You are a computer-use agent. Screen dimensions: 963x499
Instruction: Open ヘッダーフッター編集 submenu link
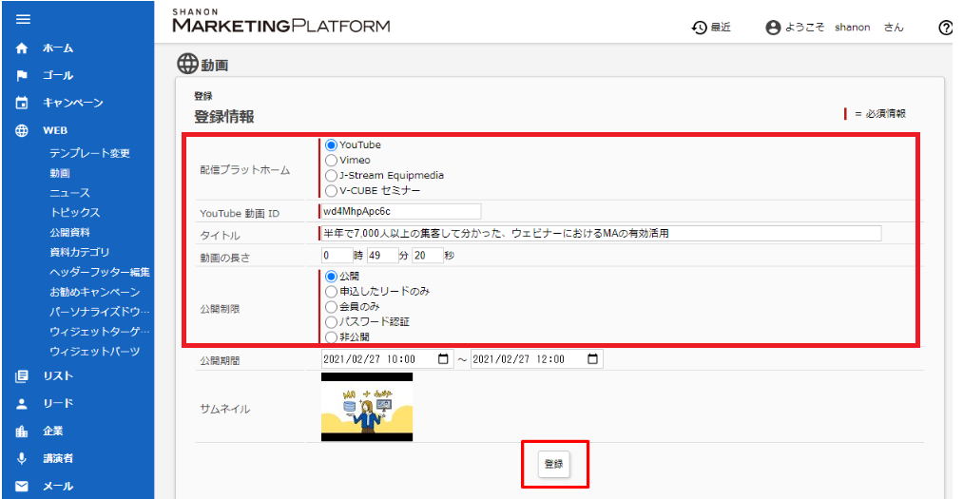(x=100, y=272)
